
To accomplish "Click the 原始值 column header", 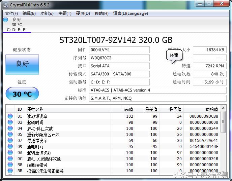I will tap(202, 109).
